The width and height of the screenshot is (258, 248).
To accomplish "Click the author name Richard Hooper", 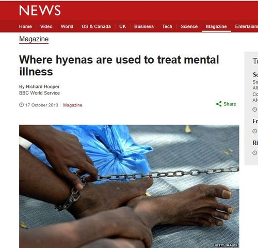I will coord(43,86).
